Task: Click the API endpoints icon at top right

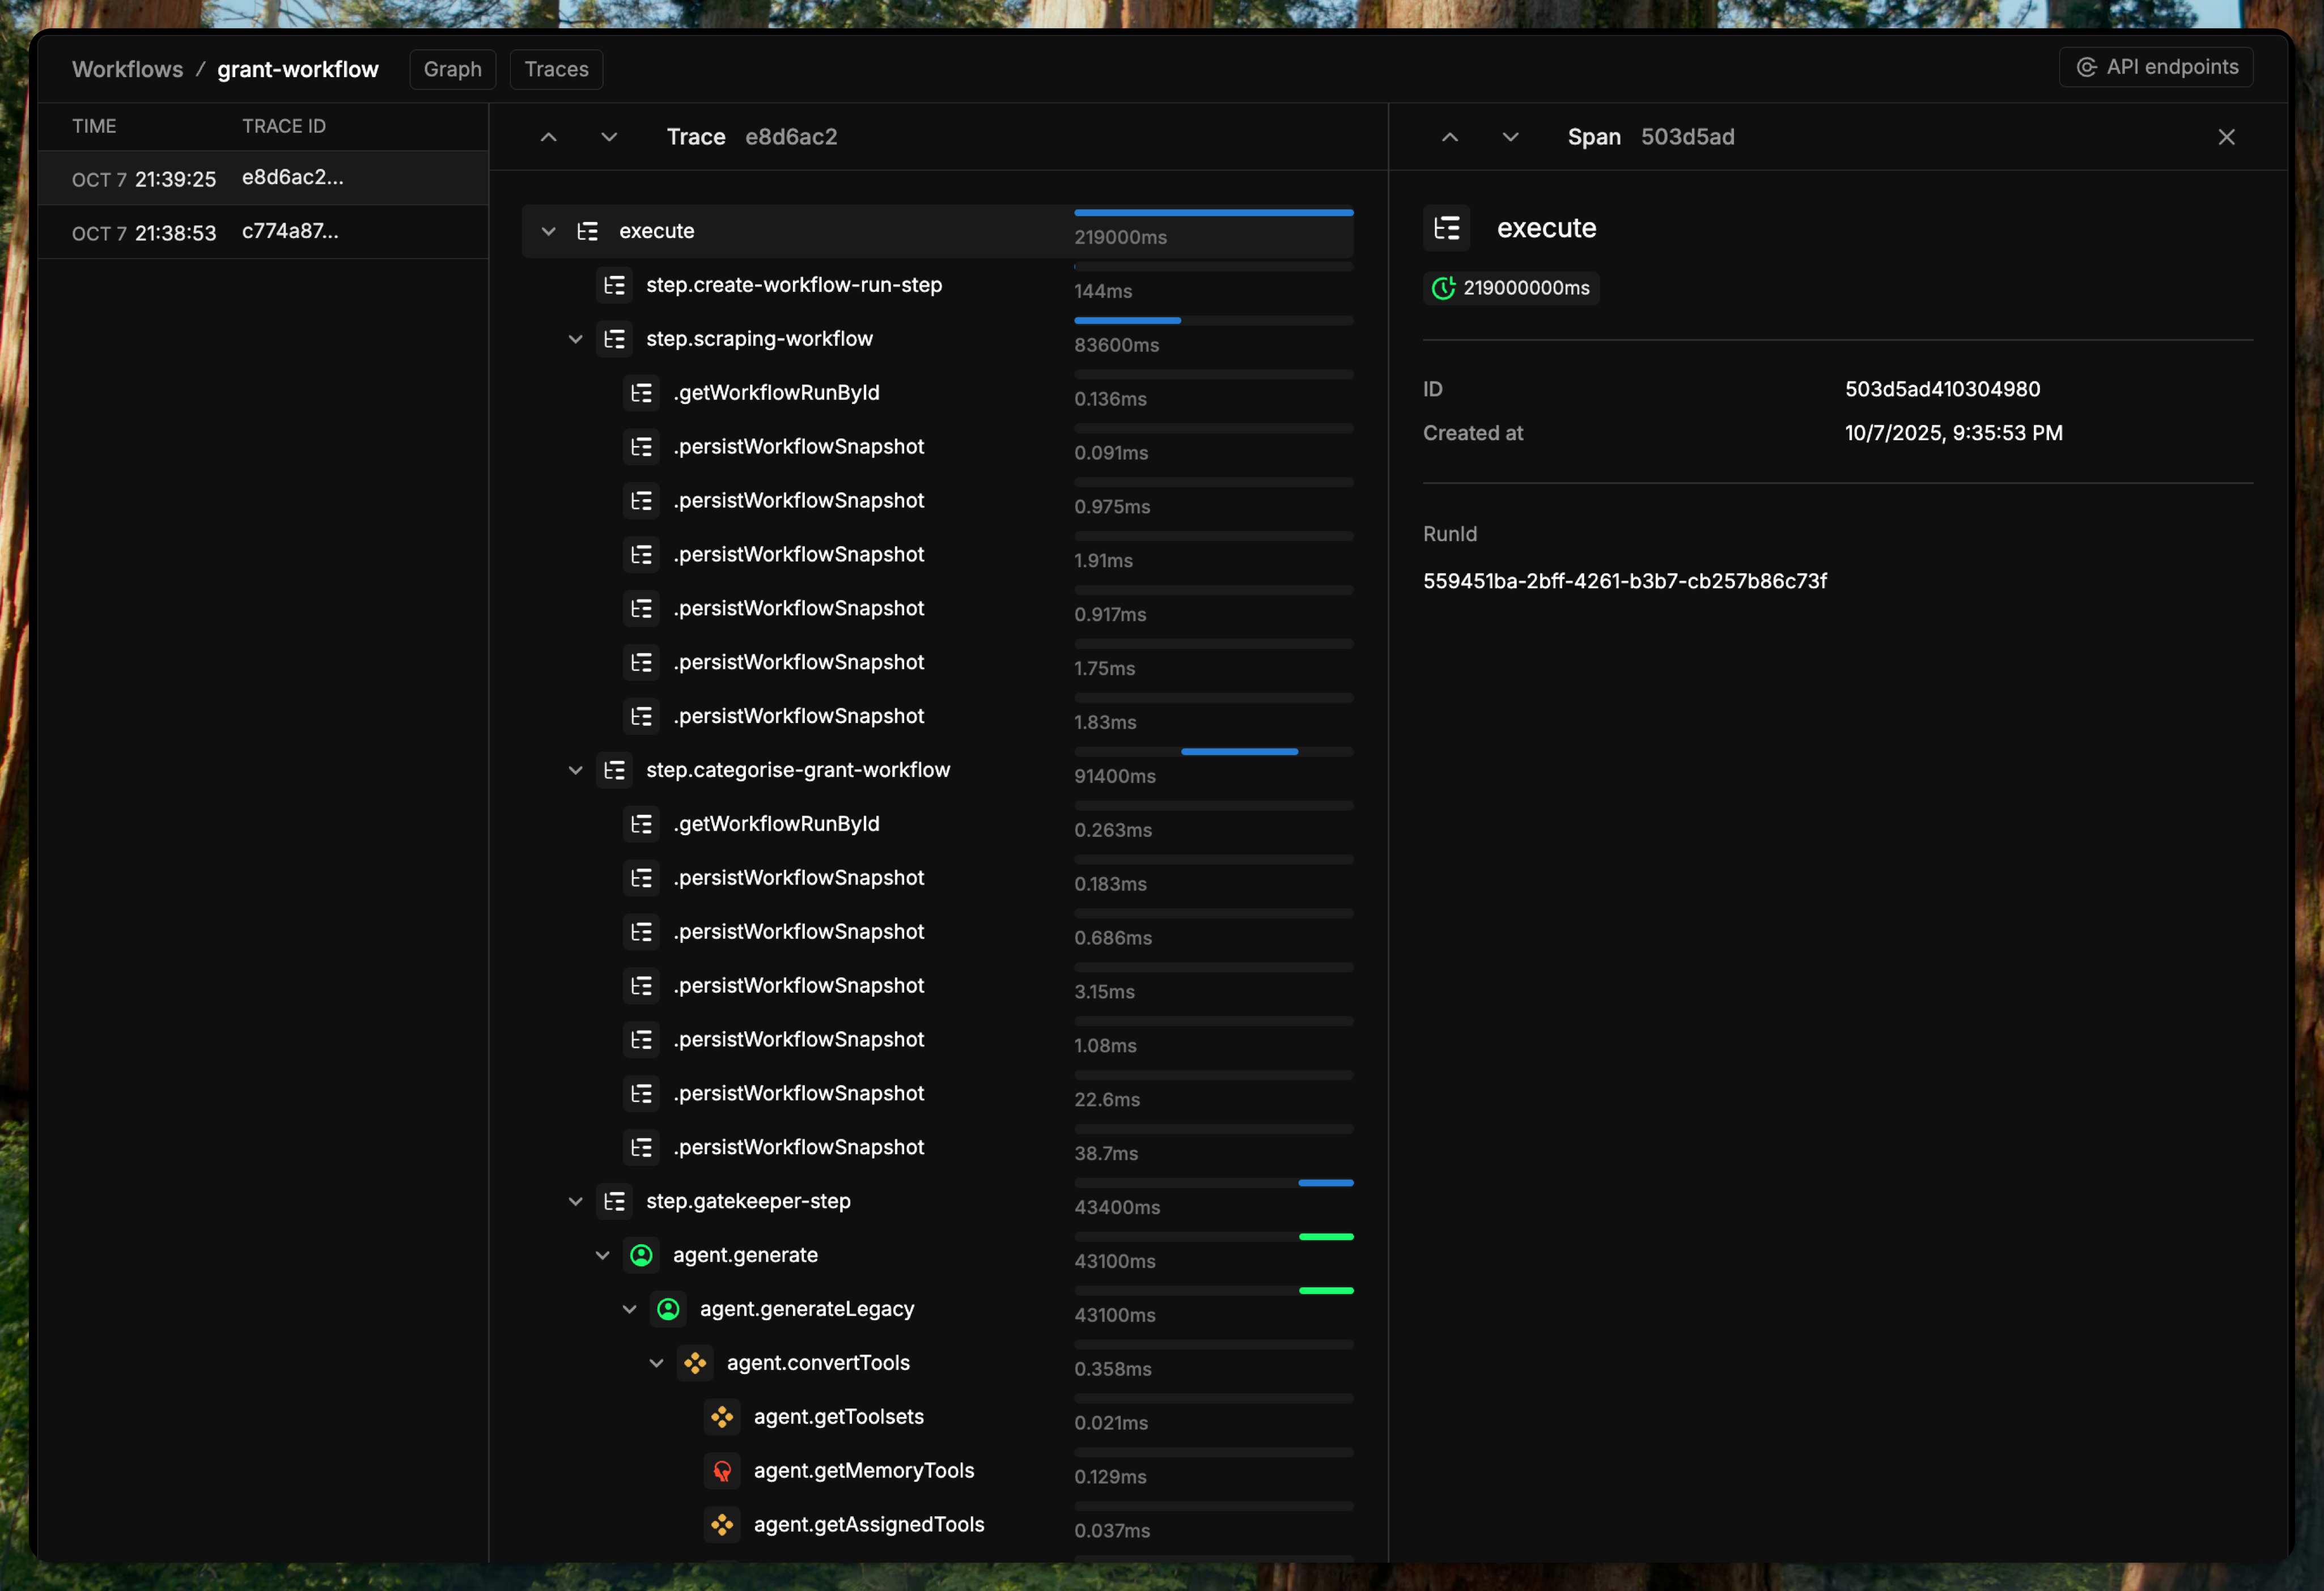Action: coord(2086,67)
